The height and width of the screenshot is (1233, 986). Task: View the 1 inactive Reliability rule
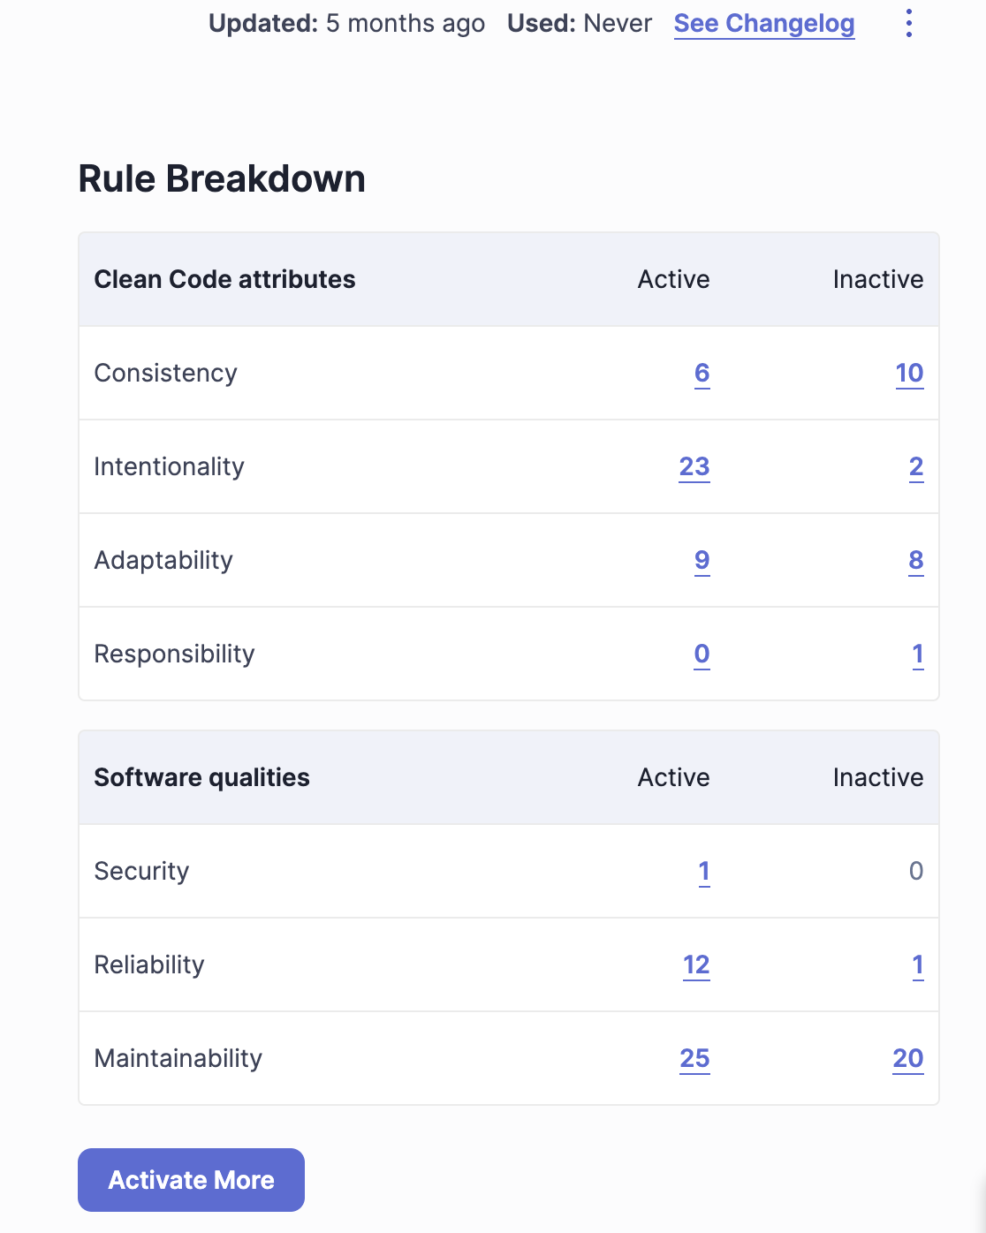coord(917,964)
